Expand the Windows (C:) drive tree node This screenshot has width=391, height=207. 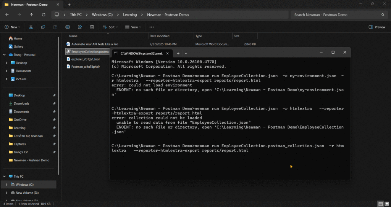click(x=6, y=185)
